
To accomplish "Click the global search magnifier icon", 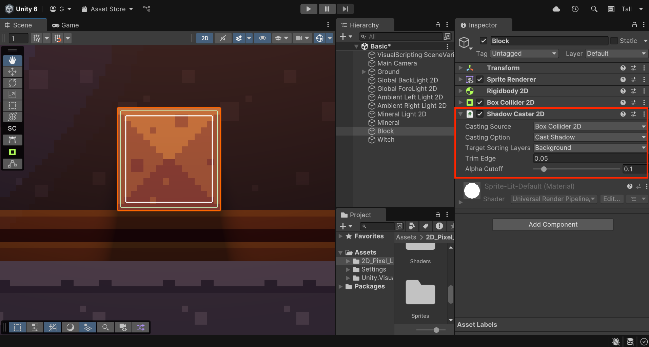I will point(594,9).
